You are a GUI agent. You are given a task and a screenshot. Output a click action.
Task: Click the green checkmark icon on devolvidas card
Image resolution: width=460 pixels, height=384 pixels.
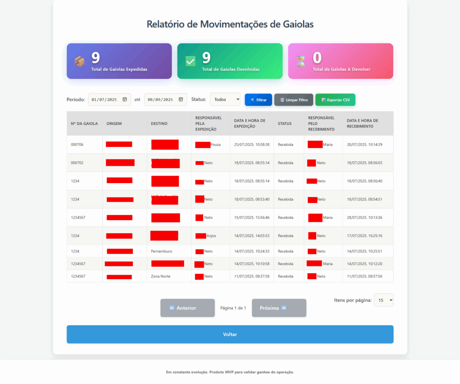[x=190, y=62]
